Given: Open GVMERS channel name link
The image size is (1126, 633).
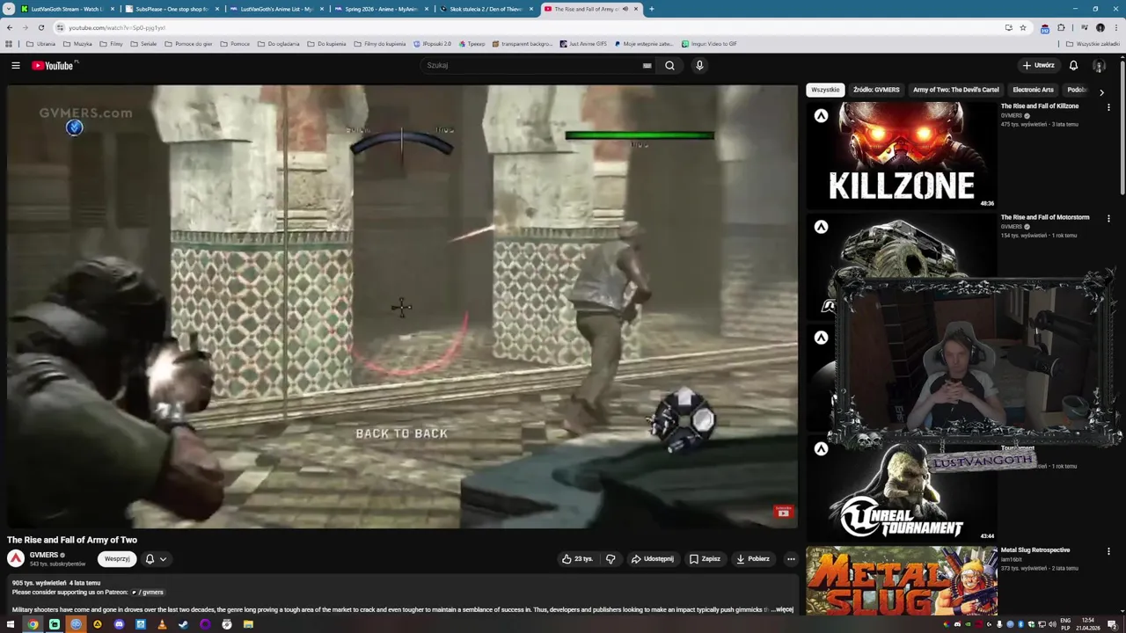Looking at the screenshot, I should (44, 555).
